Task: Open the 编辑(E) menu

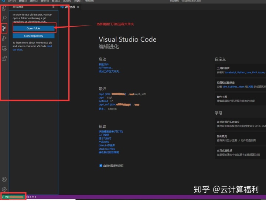Action: (23, 1)
